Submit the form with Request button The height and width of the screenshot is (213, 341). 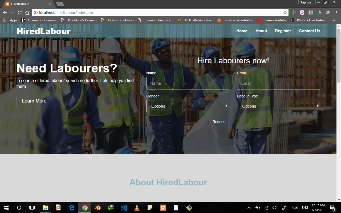220,122
